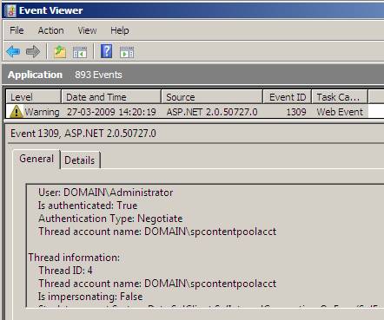Click the Forward arrow toolbar icon

33,52
